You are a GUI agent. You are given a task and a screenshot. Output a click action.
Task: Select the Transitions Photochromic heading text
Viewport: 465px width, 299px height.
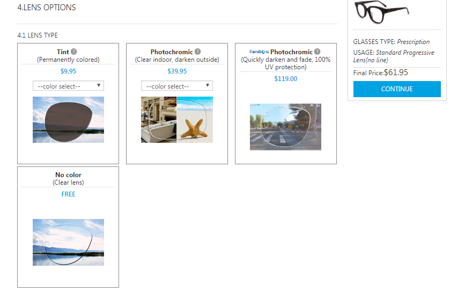click(292, 52)
